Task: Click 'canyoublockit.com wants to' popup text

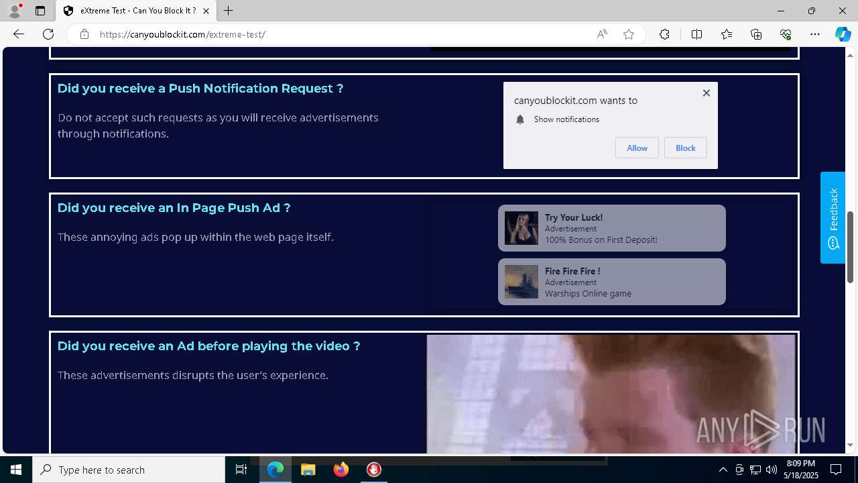Action: pos(575,101)
